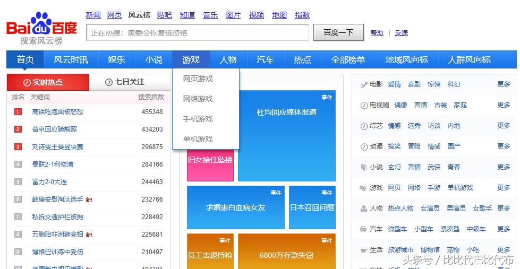520x269 pixels.
Task: Go to 贴吧 in top links
Action: (x=165, y=15)
